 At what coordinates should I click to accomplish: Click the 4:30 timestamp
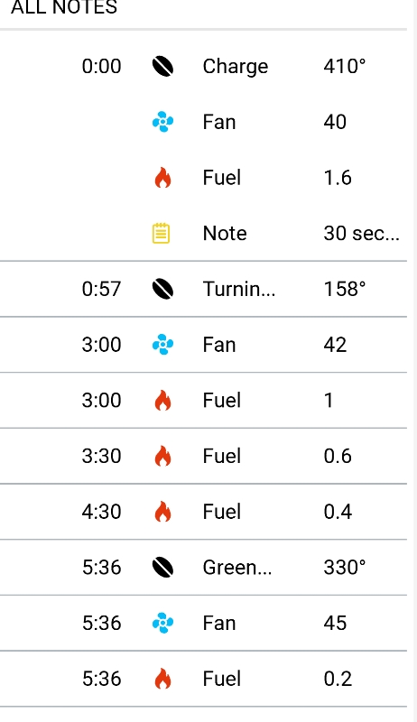point(102,512)
